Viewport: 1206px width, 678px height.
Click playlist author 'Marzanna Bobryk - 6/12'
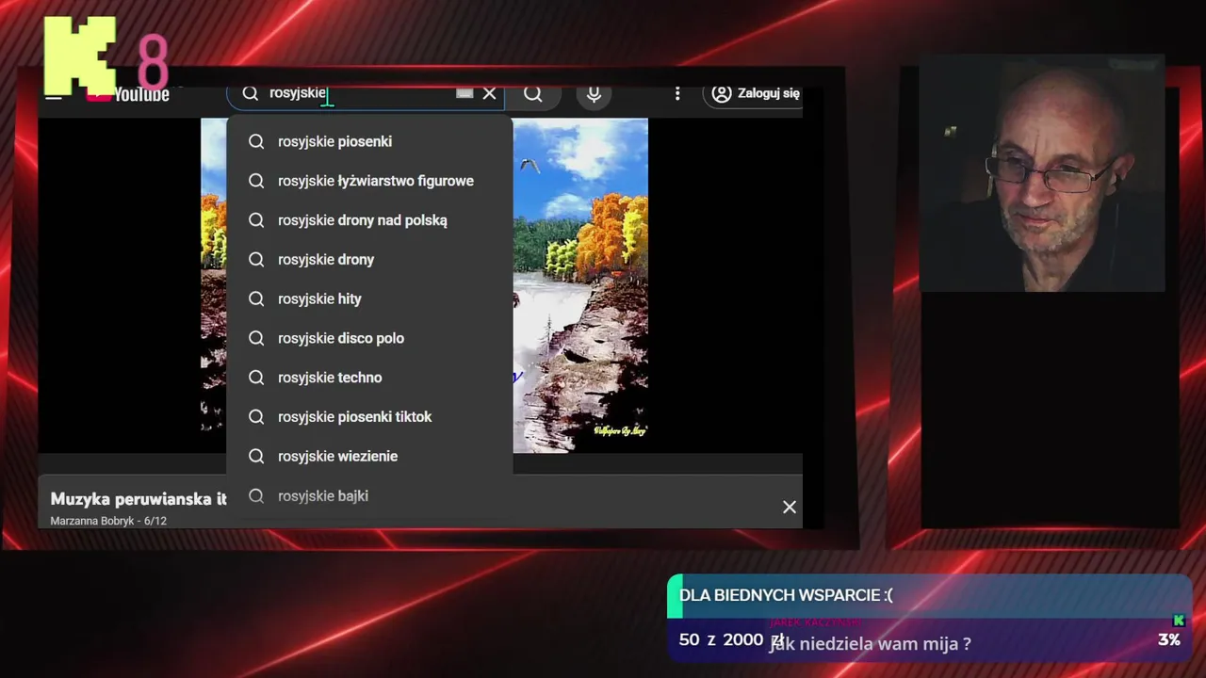(x=108, y=521)
